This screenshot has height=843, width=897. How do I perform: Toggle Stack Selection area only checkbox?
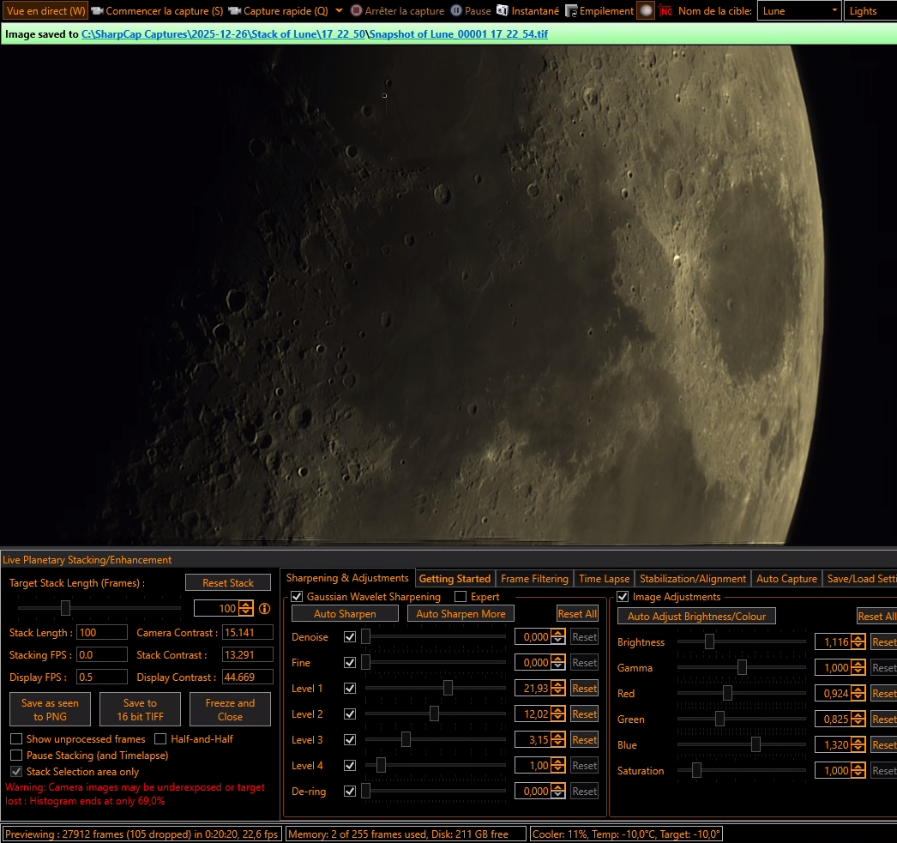click(16, 772)
